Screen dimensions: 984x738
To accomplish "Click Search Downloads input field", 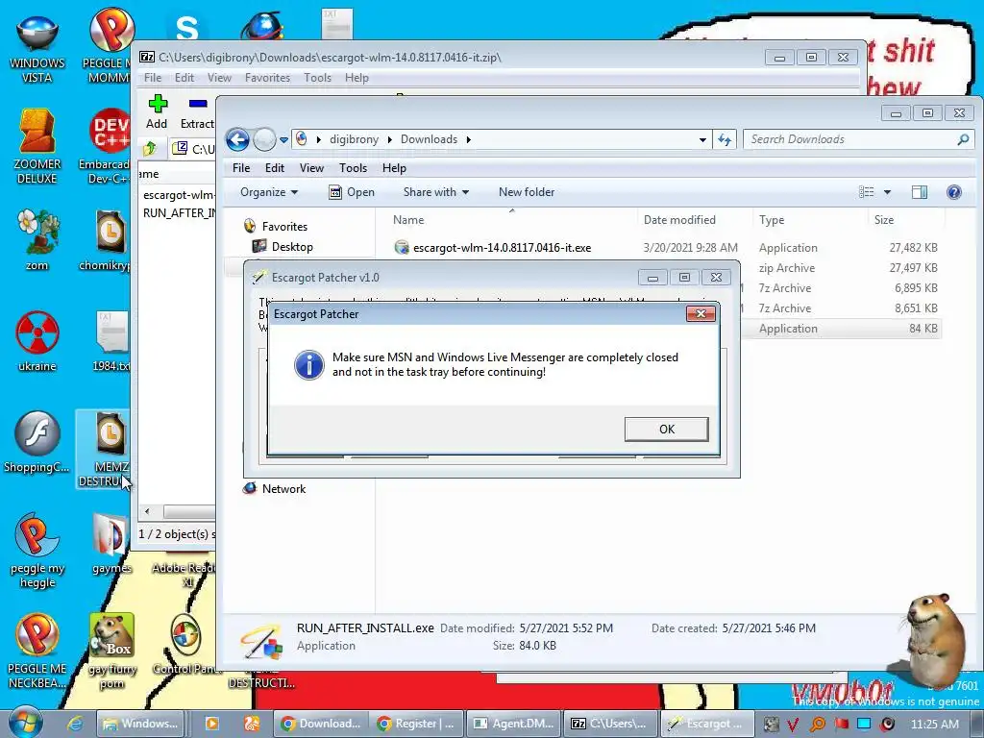I will click(x=850, y=139).
